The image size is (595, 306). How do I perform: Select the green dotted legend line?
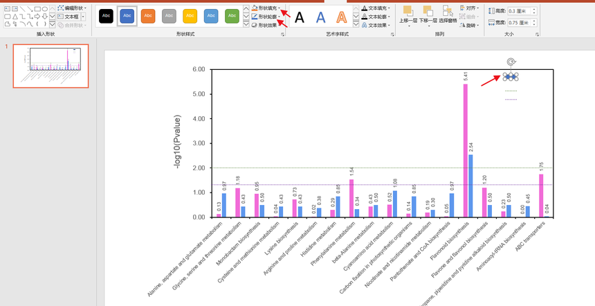tap(511, 91)
